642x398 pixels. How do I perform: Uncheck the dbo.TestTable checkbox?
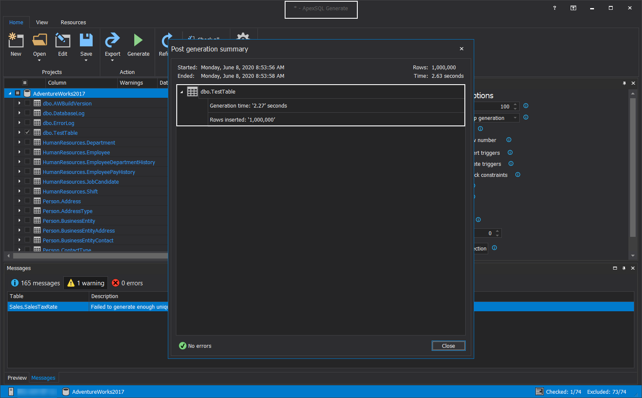tap(28, 133)
